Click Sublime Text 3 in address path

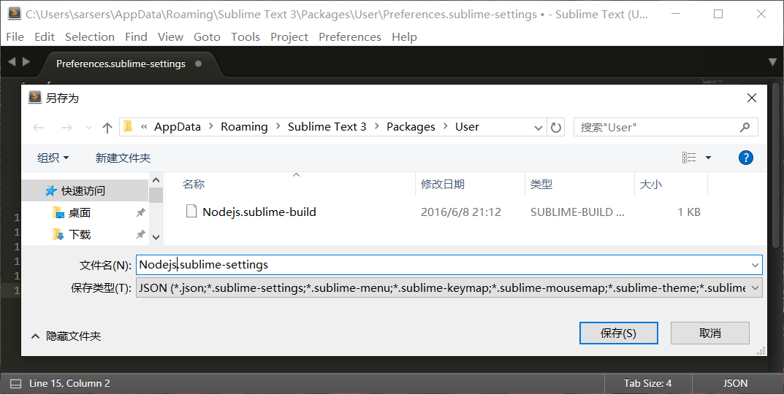click(327, 128)
